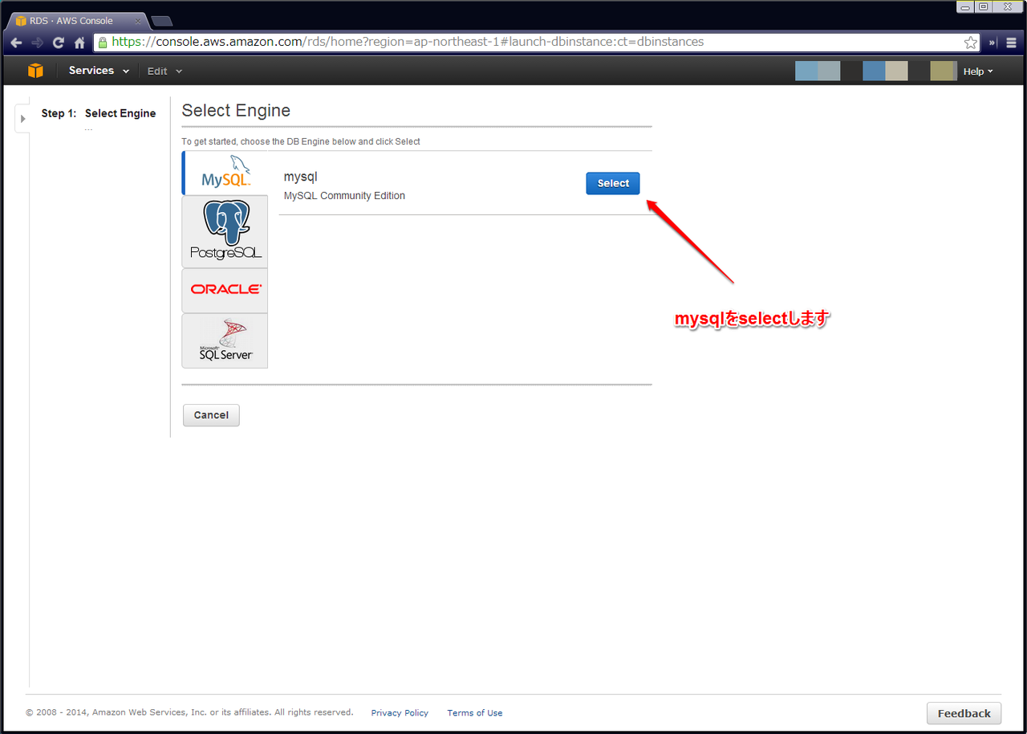Minimize the browser window
This screenshot has height=734, width=1027.
coord(964,6)
